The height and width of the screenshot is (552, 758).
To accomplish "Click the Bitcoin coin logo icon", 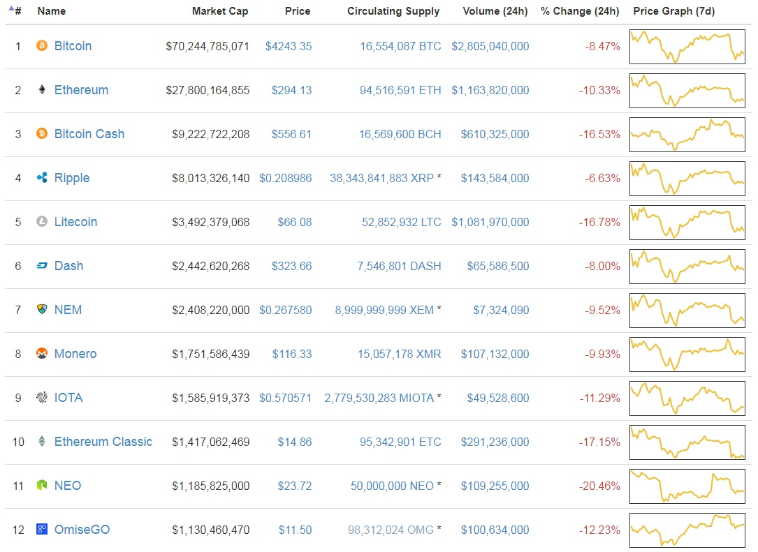I will tap(42, 46).
